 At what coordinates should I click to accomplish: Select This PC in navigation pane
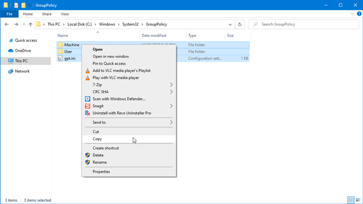point(26,61)
